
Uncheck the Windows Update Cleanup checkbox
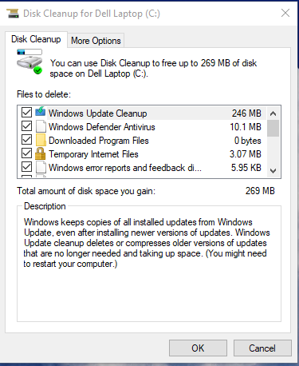26,113
